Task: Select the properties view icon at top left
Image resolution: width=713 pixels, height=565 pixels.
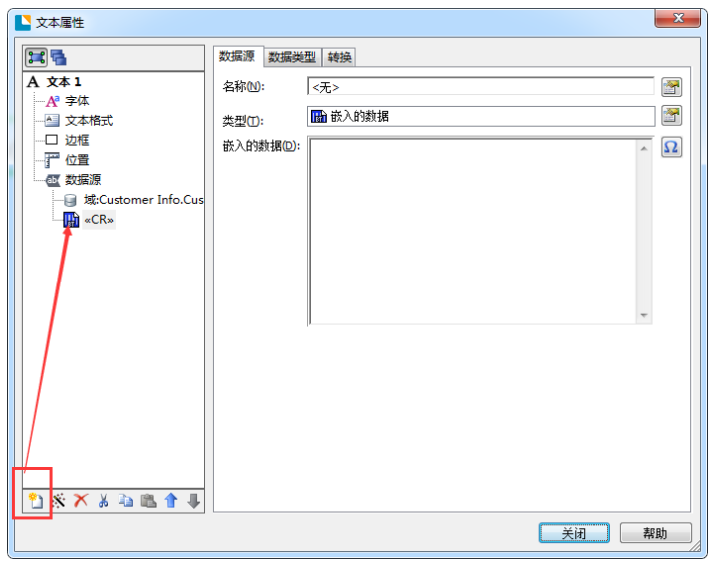Action: (36, 58)
